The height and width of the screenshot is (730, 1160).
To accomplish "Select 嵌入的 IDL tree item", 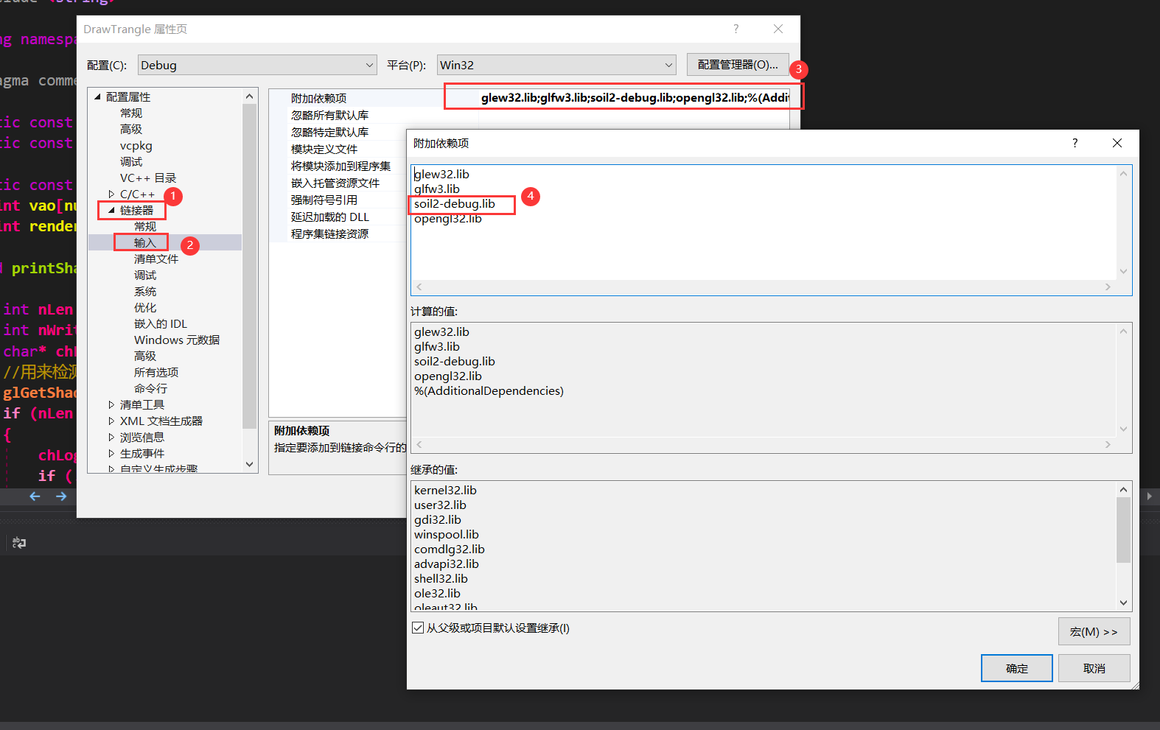I will click(161, 323).
